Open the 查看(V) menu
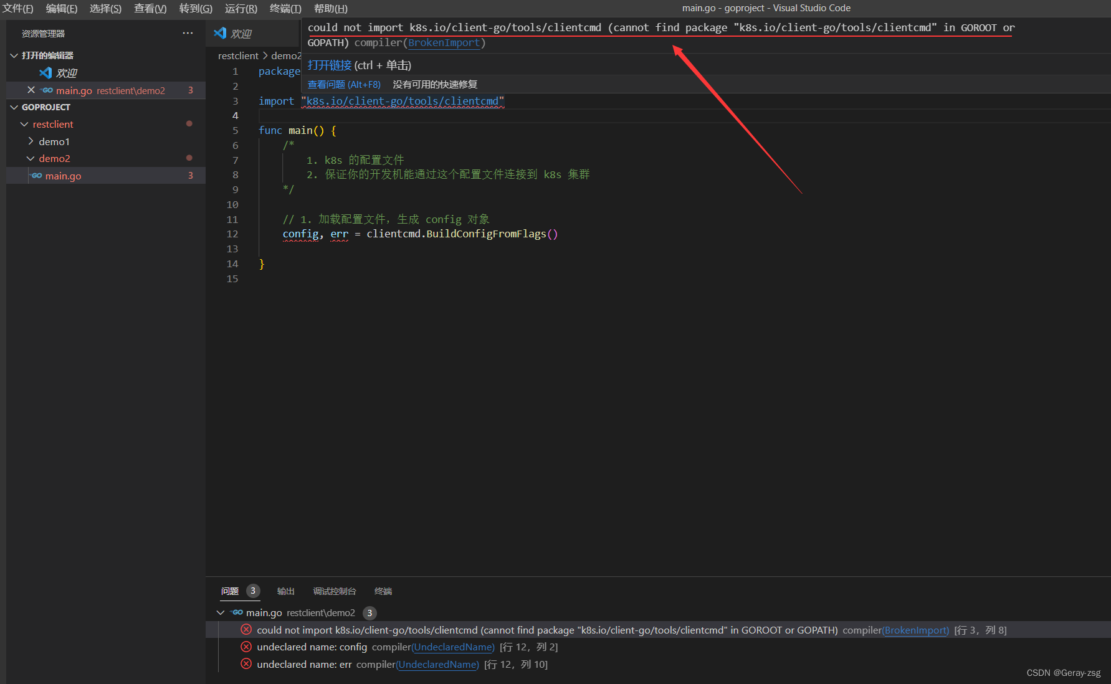 (x=150, y=8)
